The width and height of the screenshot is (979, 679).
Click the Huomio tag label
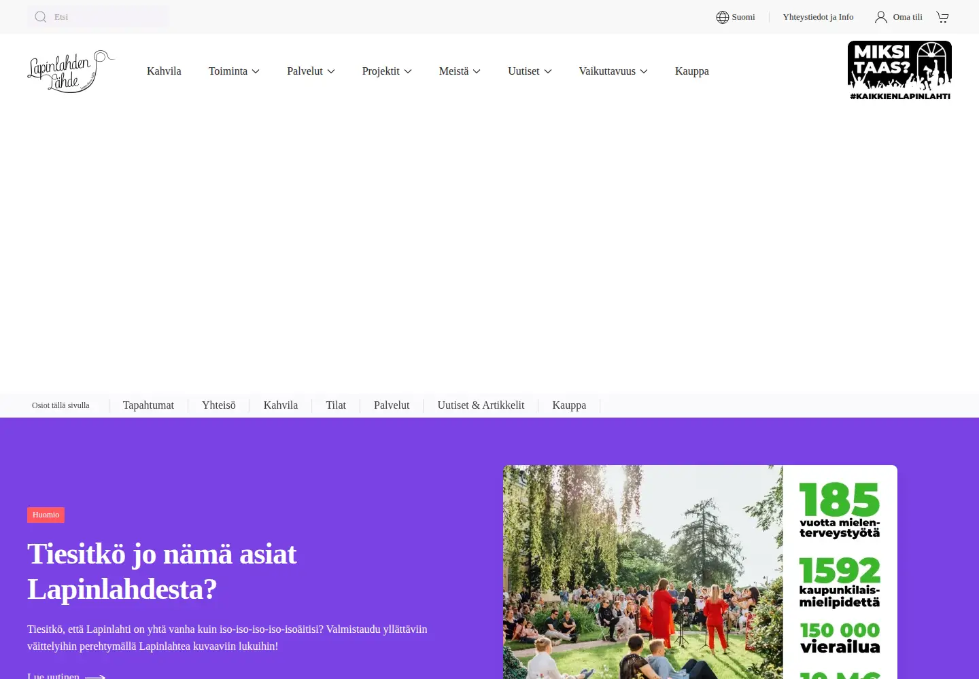[46, 515]
